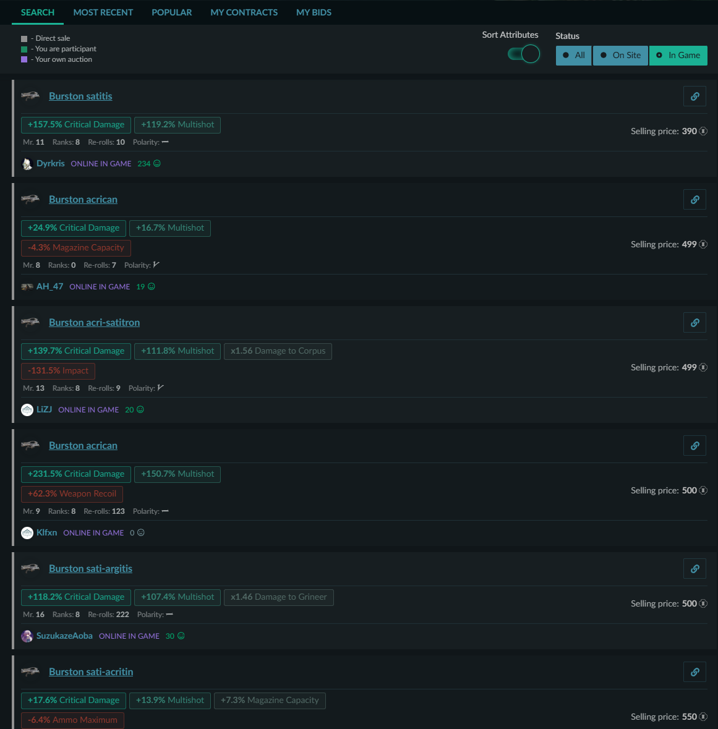Open Burston sati-acritin listing
This screenshot has height=729, width=718.
(91, 672)
